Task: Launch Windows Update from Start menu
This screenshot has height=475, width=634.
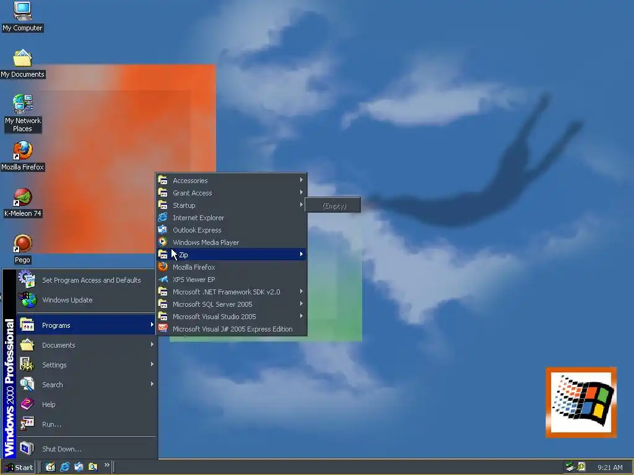Action: (x=86, y=300)
